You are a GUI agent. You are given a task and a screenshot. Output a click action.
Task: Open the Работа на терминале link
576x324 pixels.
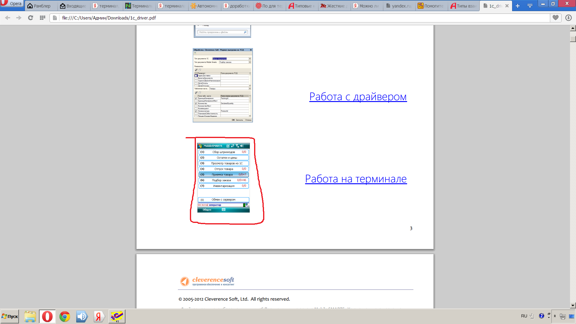[x=356, y=179]
